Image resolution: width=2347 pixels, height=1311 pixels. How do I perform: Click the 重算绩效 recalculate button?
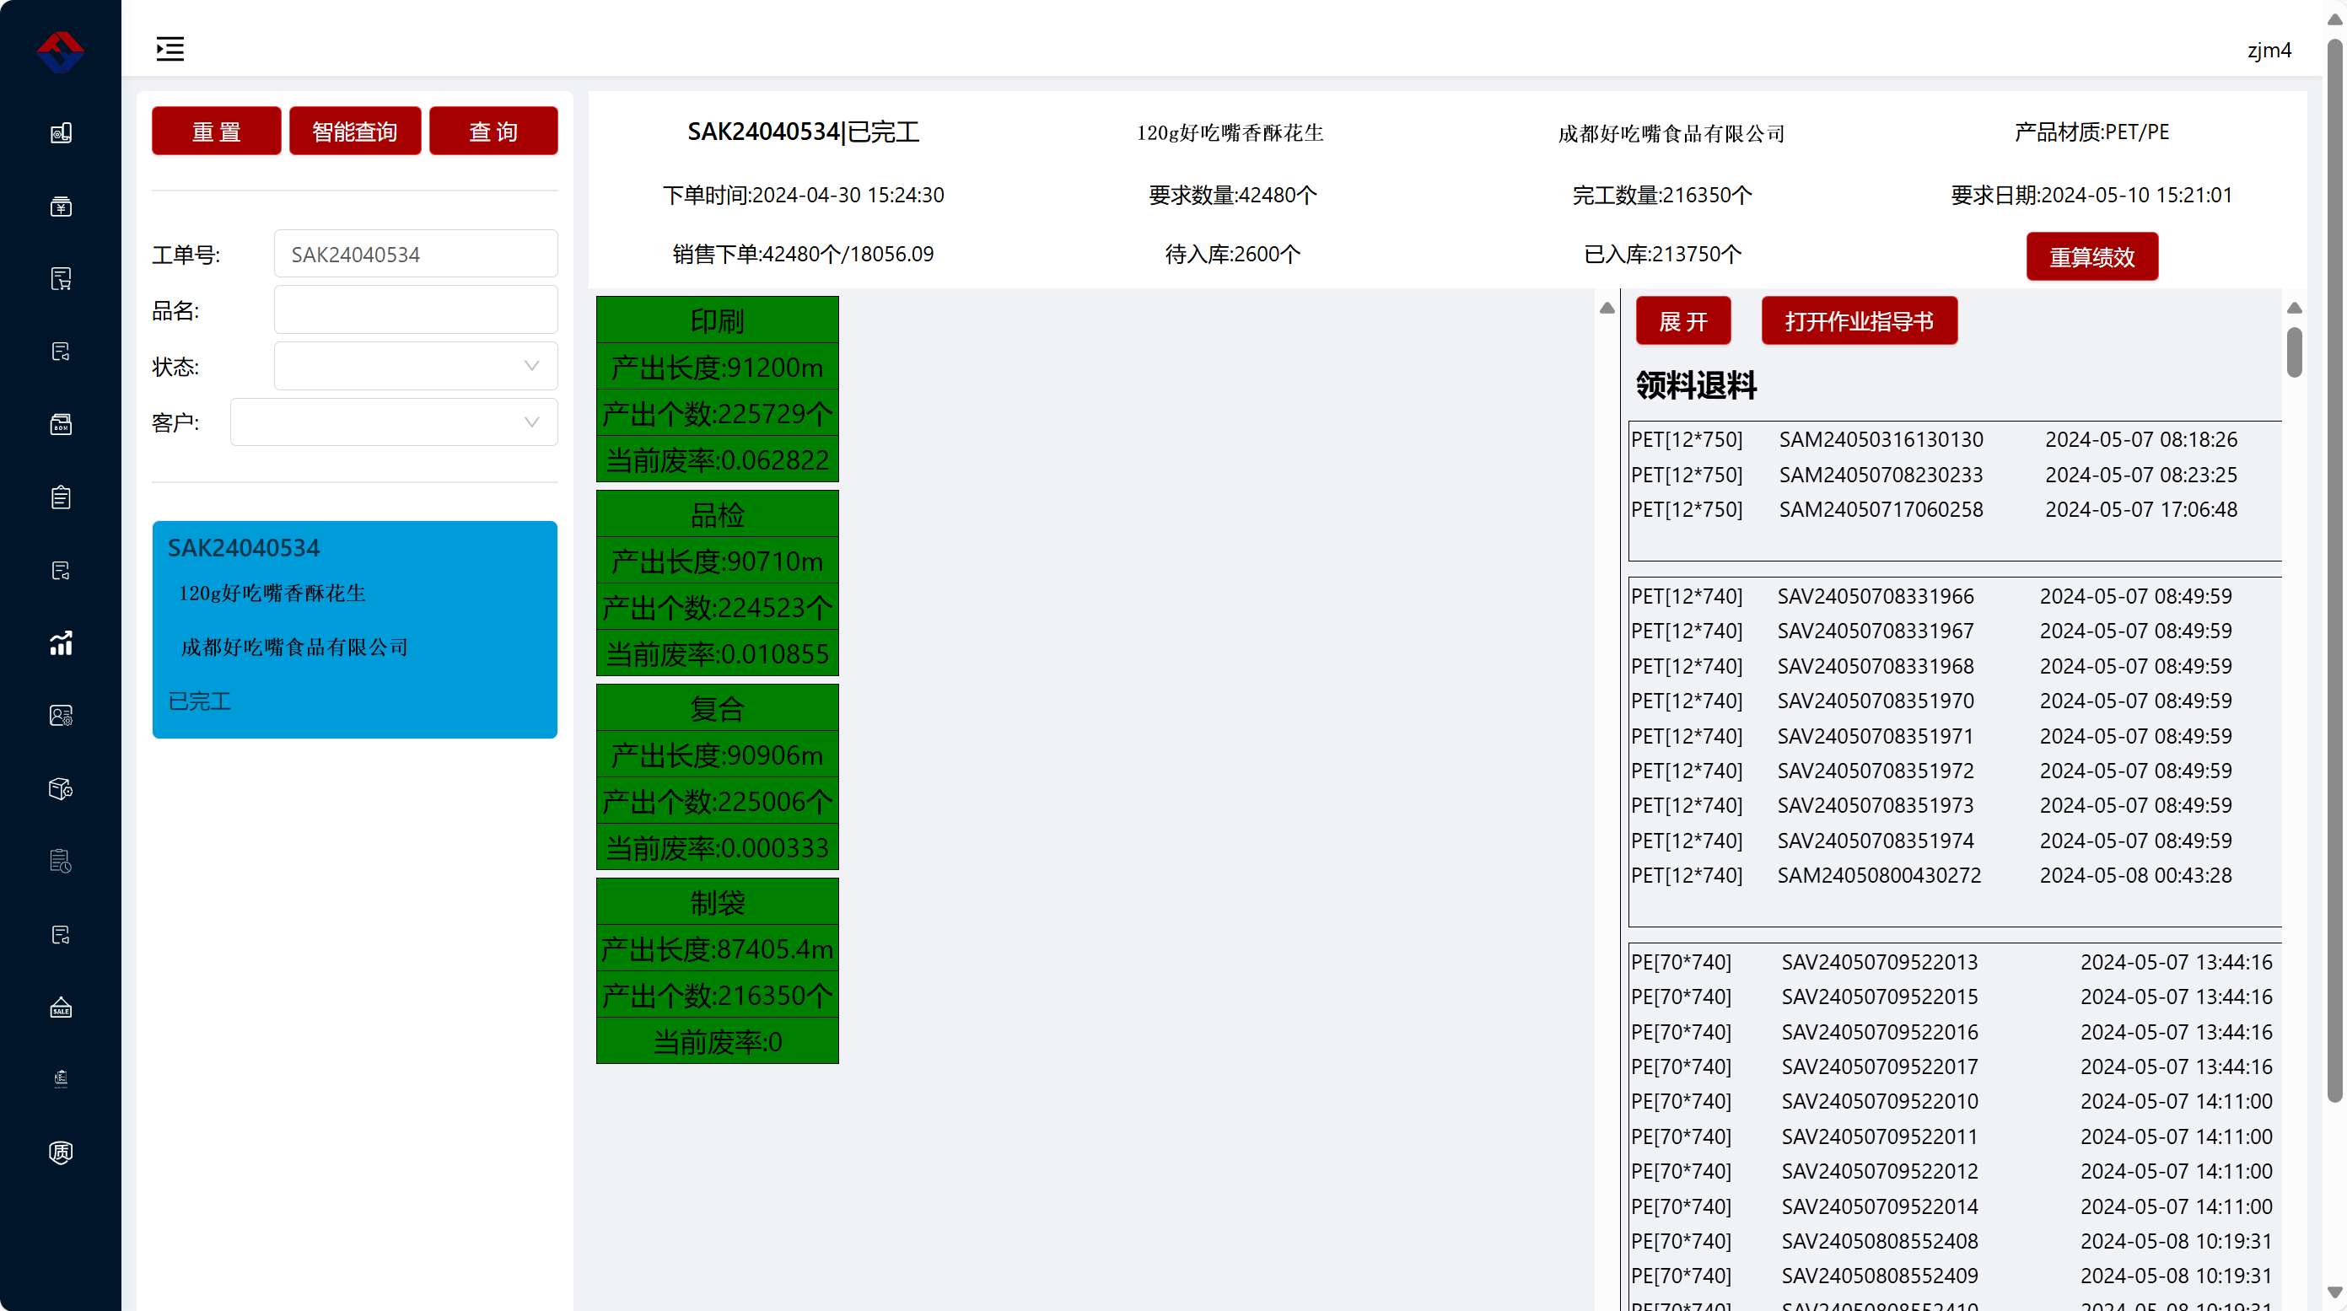pos(2091,257)
